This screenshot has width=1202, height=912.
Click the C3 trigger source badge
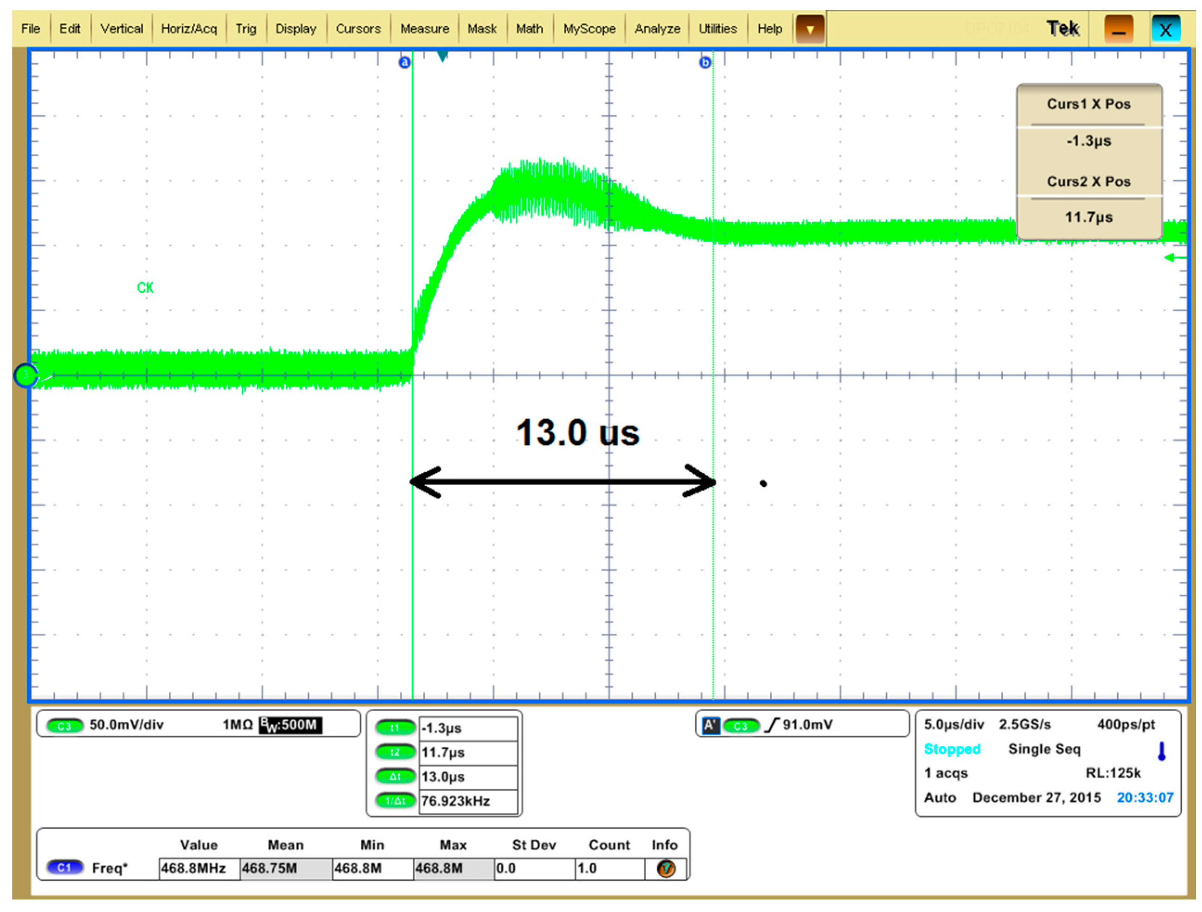(x=741, y=726)
